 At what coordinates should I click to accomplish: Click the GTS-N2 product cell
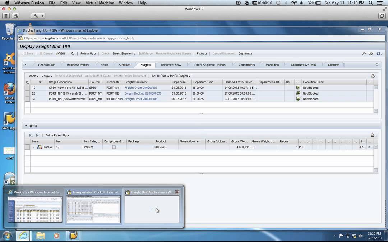166,147
